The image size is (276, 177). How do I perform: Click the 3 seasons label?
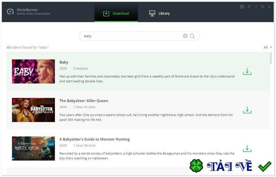point(81,68)
